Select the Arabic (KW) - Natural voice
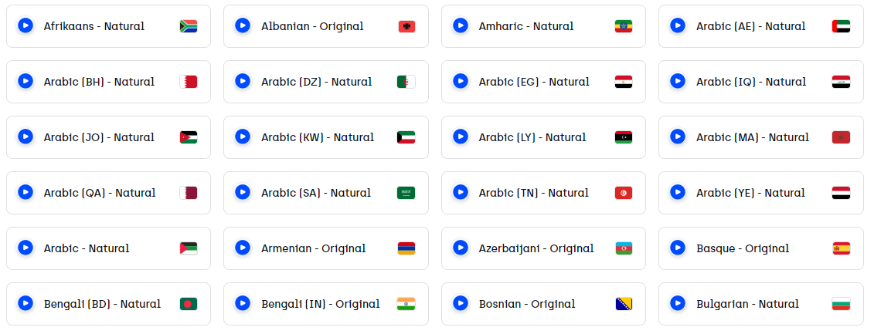The height and width of the screenshot is (334, 874). [x=326, y=137]
